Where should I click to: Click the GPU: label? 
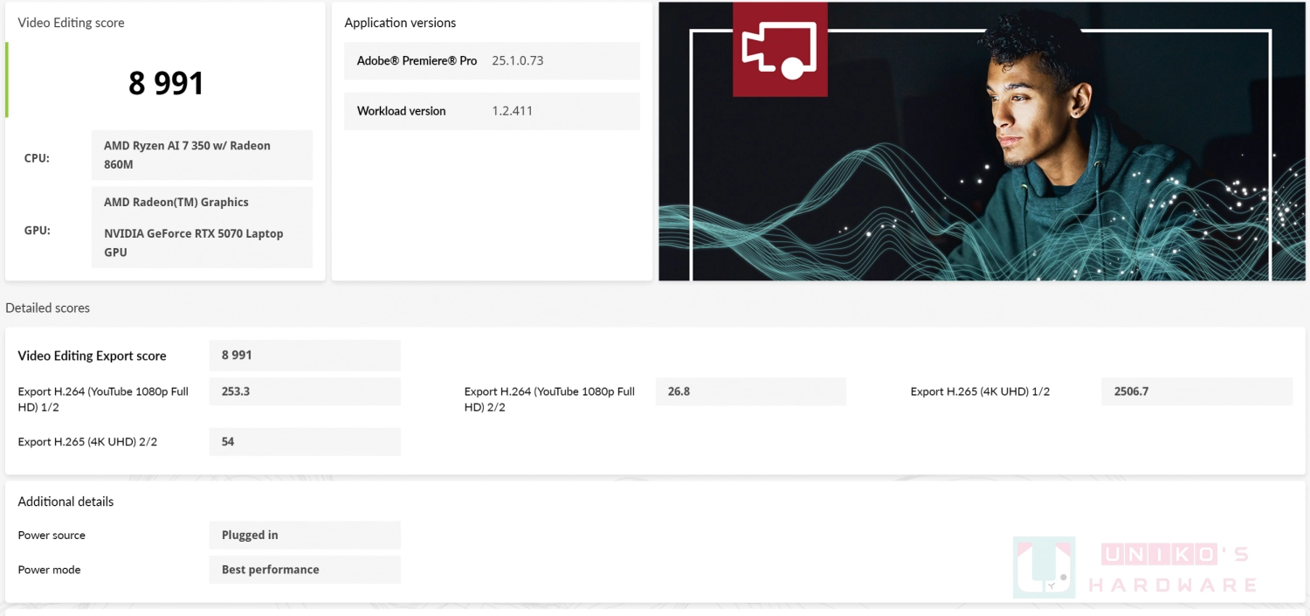(38, 231)
